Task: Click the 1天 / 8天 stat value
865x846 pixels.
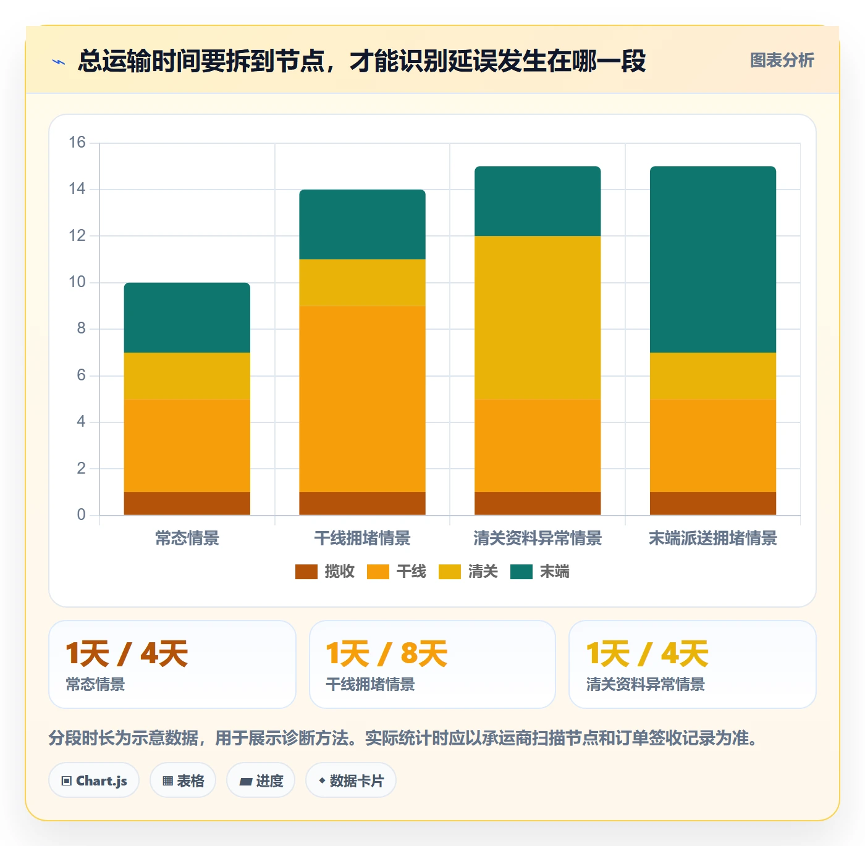Action: (387, 654)
